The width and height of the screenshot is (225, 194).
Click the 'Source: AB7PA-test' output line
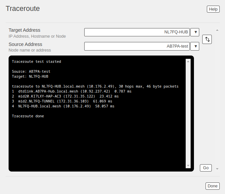point(31,71)
